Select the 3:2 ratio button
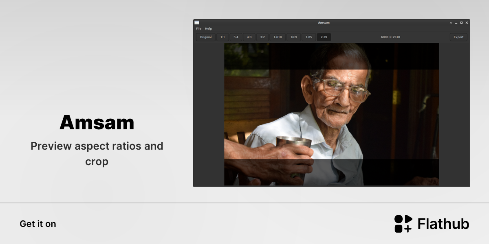 (262, 37)
